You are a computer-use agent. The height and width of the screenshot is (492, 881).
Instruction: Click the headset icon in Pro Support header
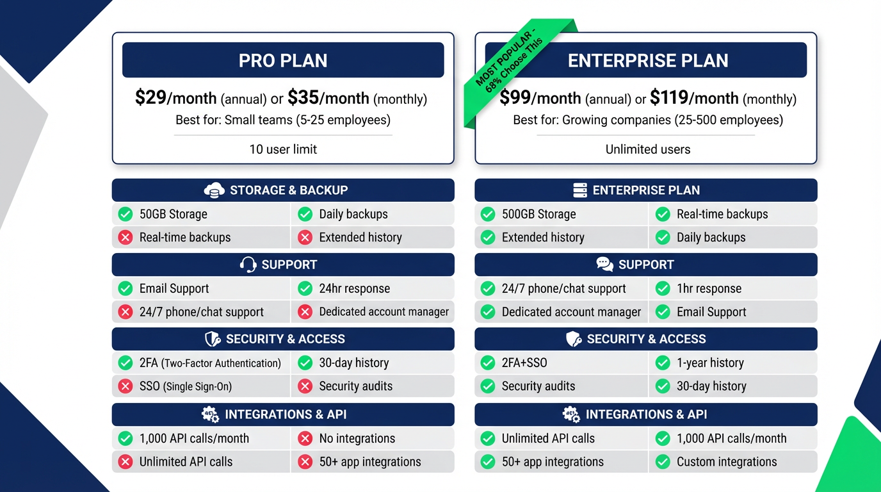(x=248, y=265)
